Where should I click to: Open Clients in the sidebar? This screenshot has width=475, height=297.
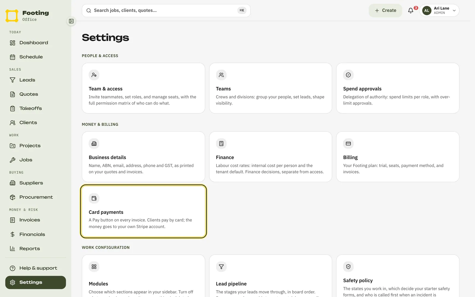click(x=36, y=123)
